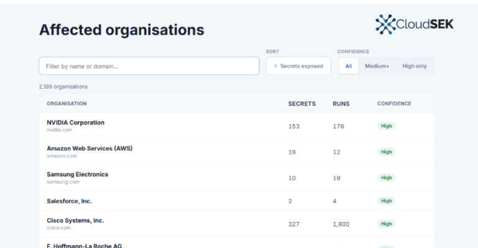
Task: Click AWS's 12 runs value
Action: (x=336, y=152)
